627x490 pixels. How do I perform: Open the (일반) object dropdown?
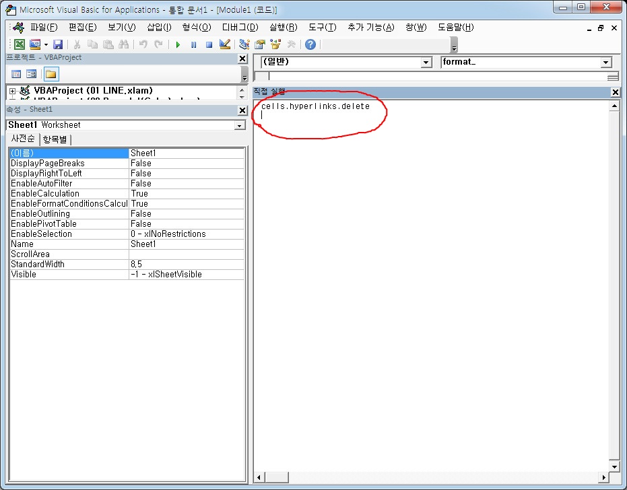click(x=426, y=63)
